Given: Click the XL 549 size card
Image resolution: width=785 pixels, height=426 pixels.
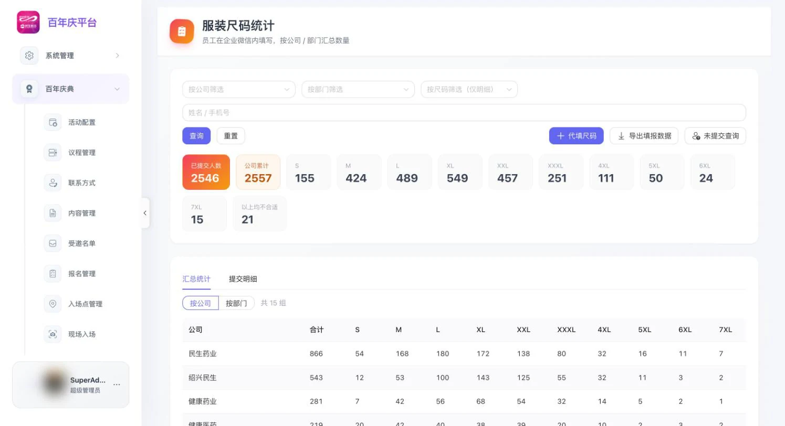Looking at the screenshot, I should (x=460, y=172).
